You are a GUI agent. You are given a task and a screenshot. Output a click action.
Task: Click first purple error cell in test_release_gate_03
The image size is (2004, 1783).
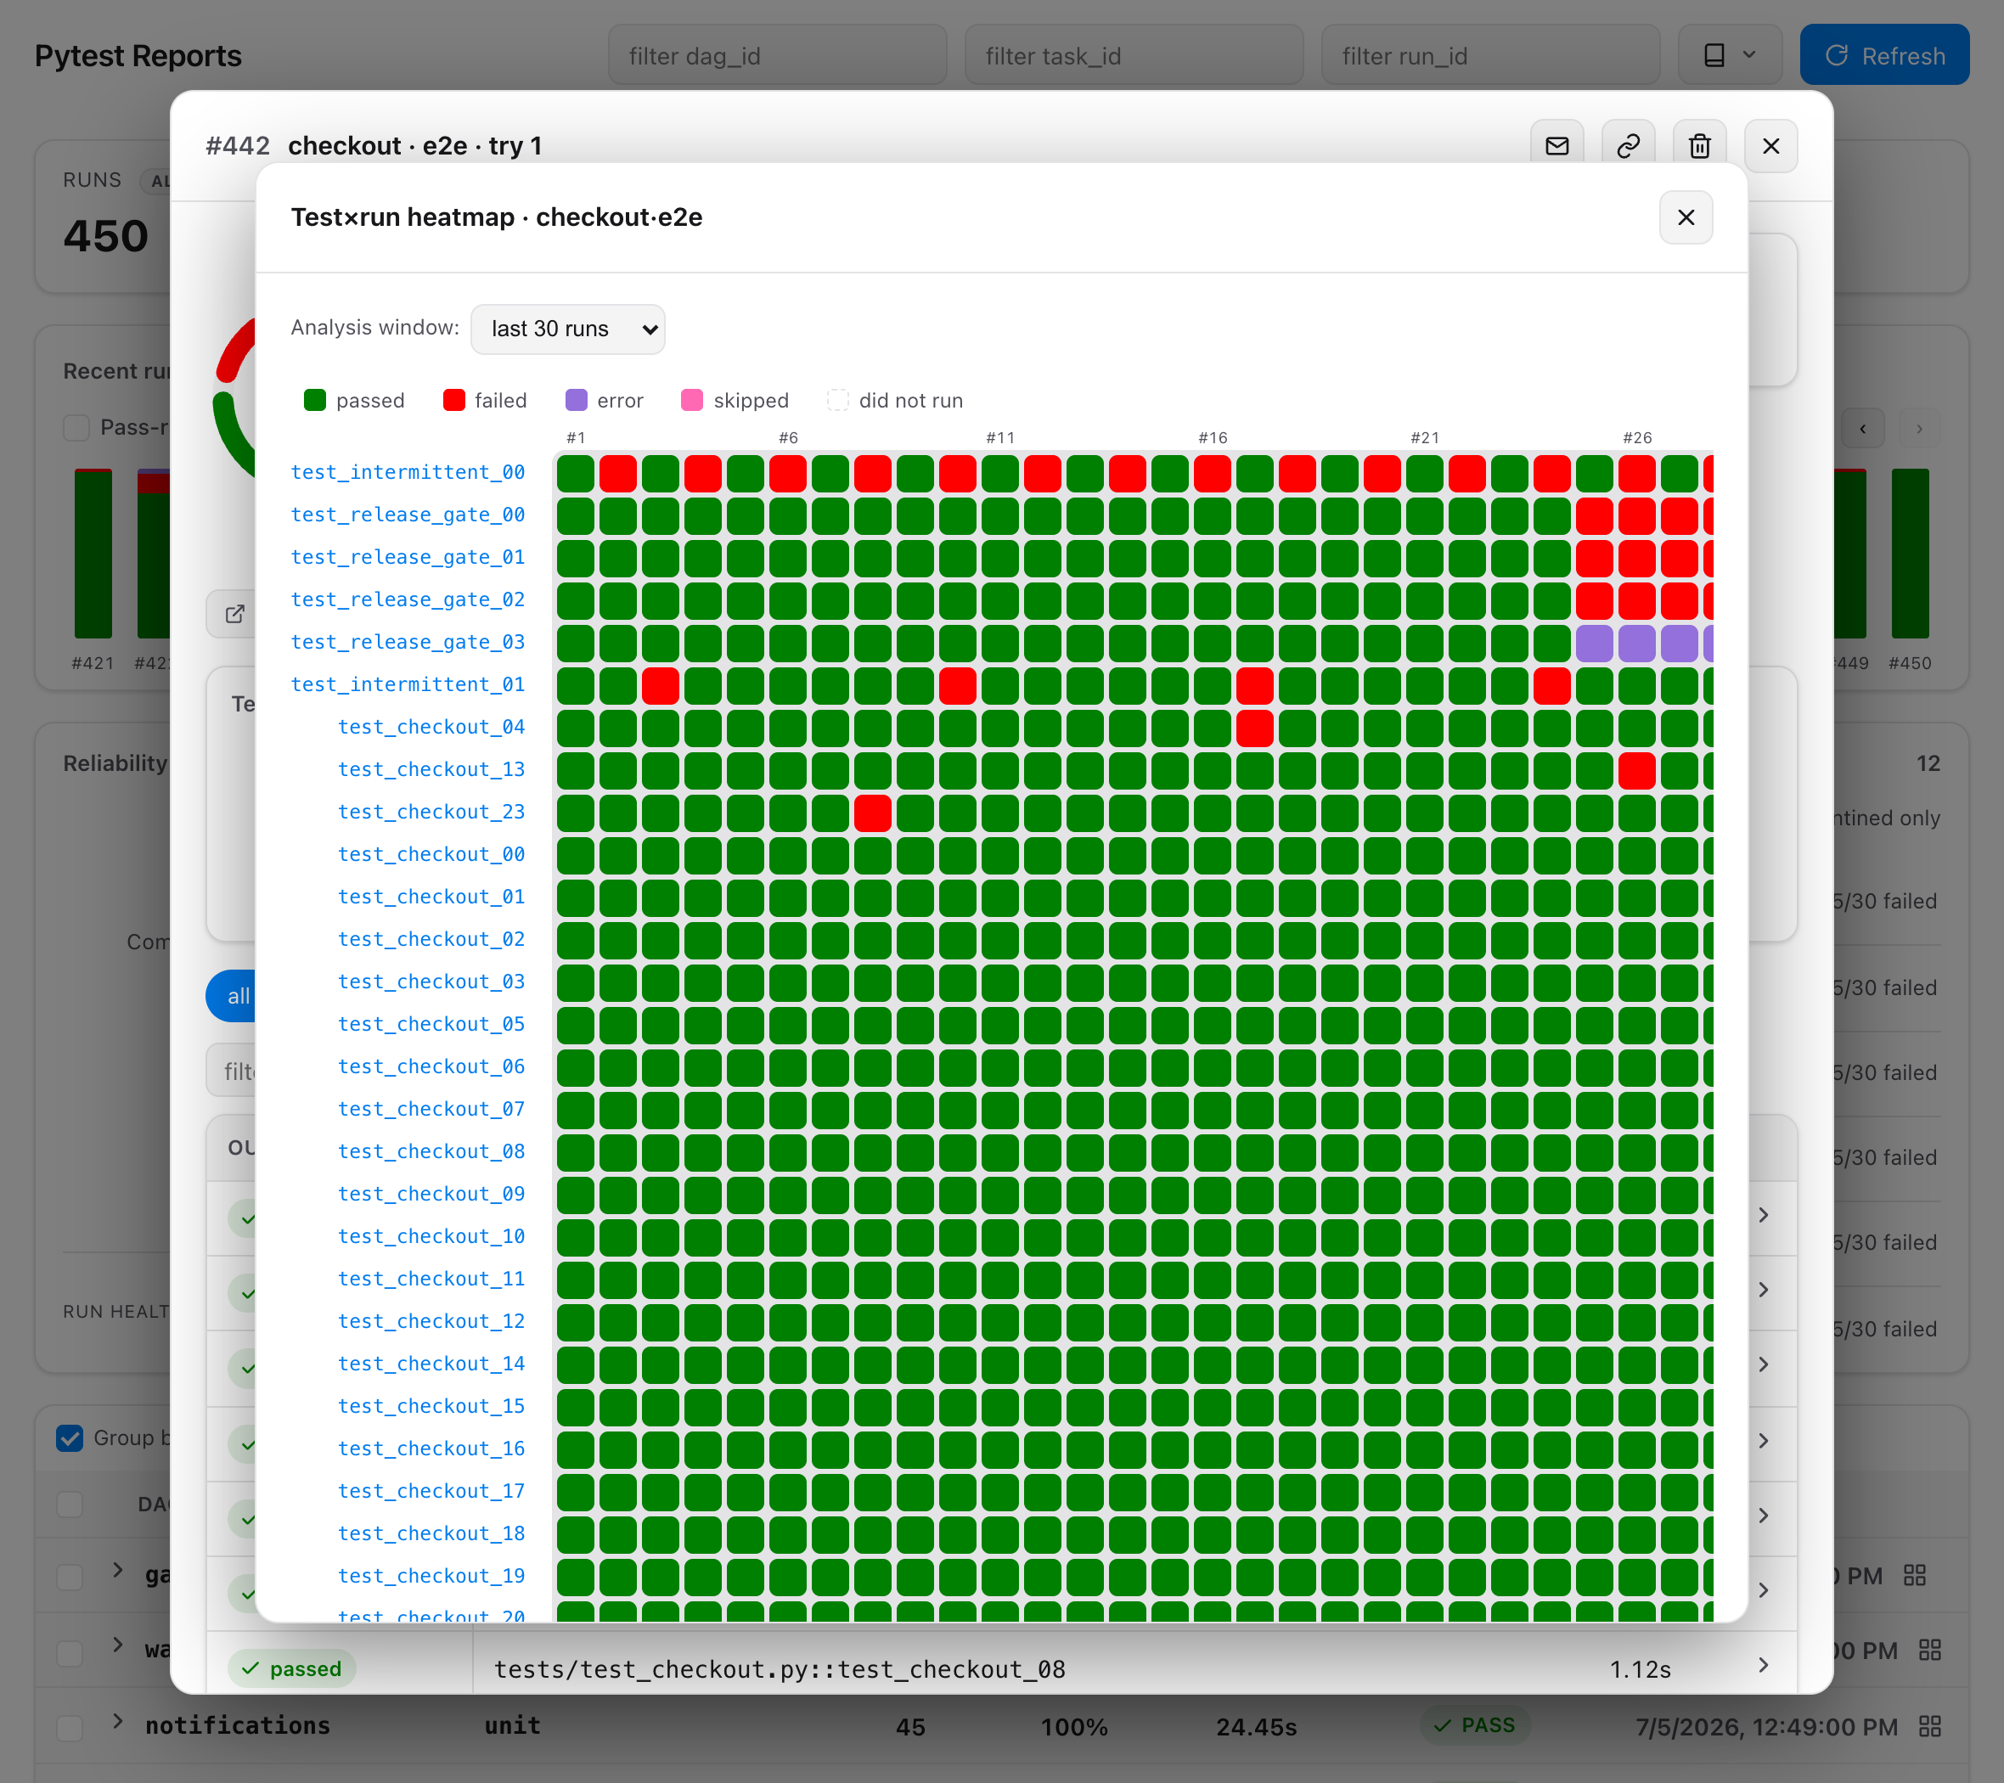coord(1594,644)
